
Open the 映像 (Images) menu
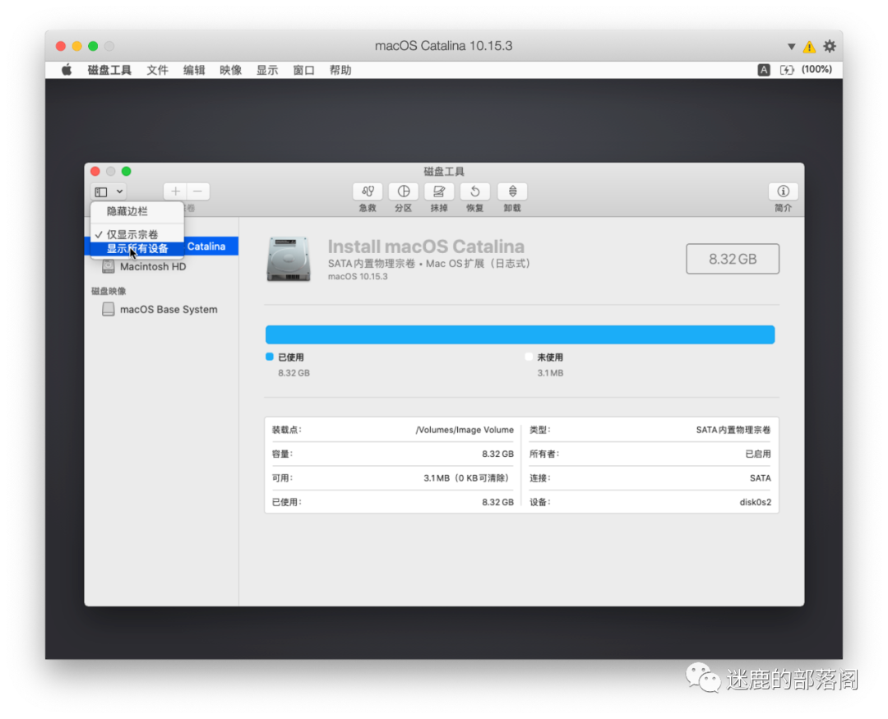(230, 70)
